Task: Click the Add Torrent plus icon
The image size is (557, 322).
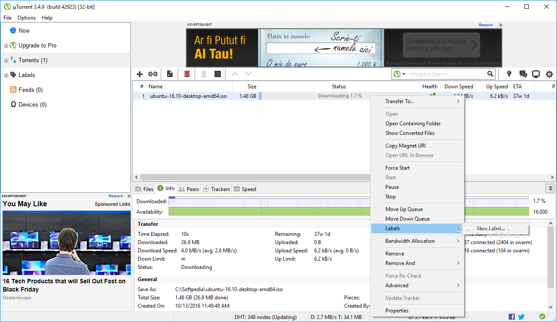Action: coord(139,74)
